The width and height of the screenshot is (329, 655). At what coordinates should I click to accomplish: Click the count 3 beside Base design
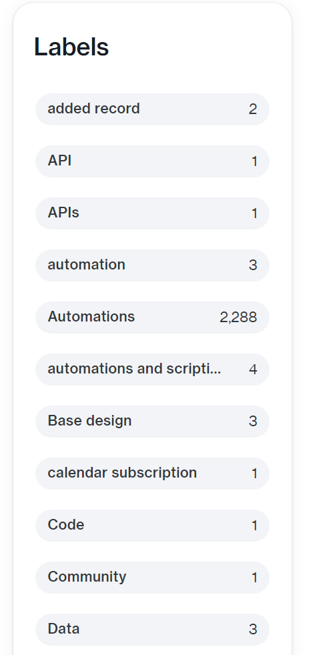[253, 421]
